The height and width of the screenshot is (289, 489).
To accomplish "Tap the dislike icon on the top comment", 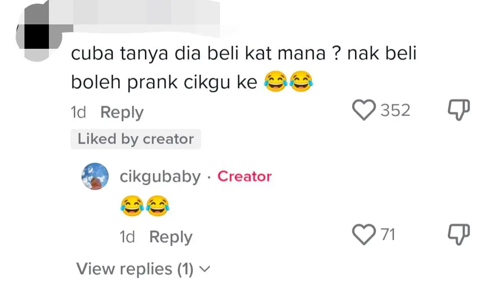I will pyautogui.click(x=459, y=110).
